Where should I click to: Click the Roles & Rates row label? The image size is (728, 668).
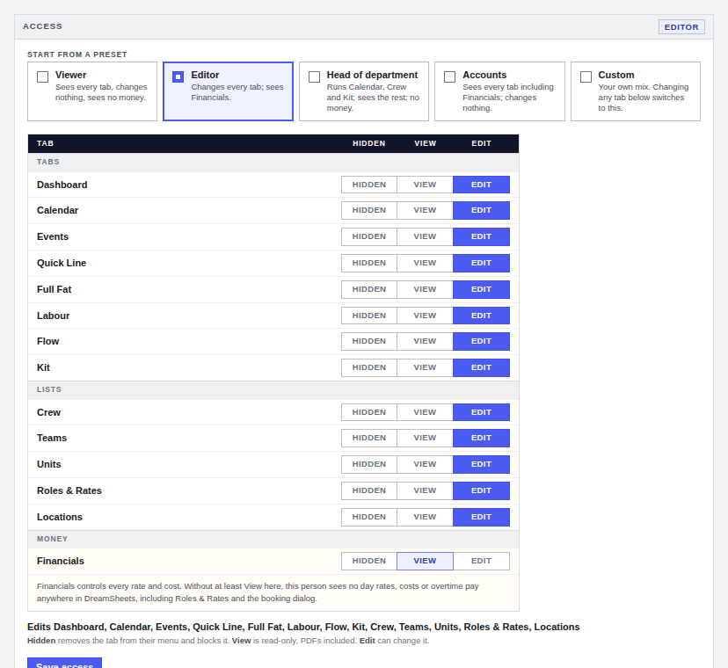click(x=69, y=490)
